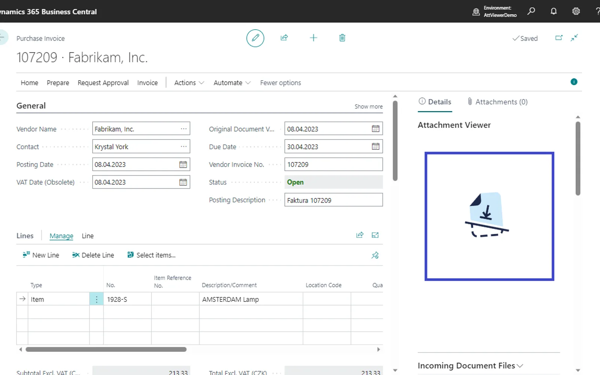Click the share icon in header
The image size is (600, 375).
pyautogui.click(x=284, y=37)
